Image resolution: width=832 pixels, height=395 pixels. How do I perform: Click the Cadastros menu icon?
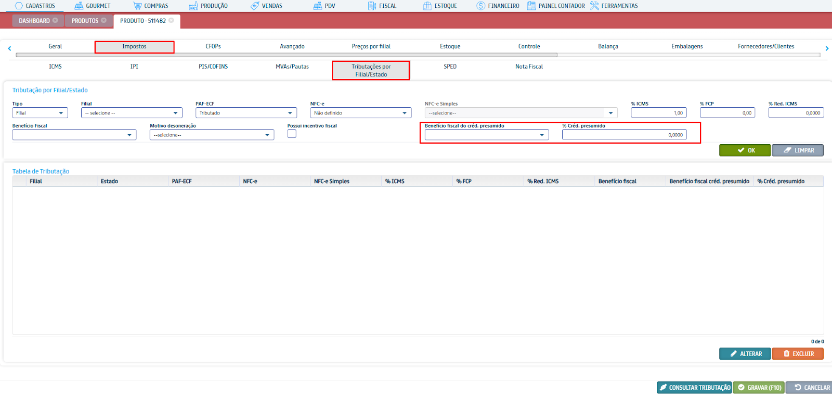pos(19,6)
